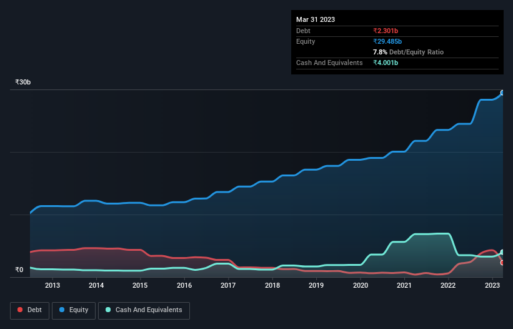Toggle the Equity series legend button
Screen dimensions: 513x329
tap(74, 310)
